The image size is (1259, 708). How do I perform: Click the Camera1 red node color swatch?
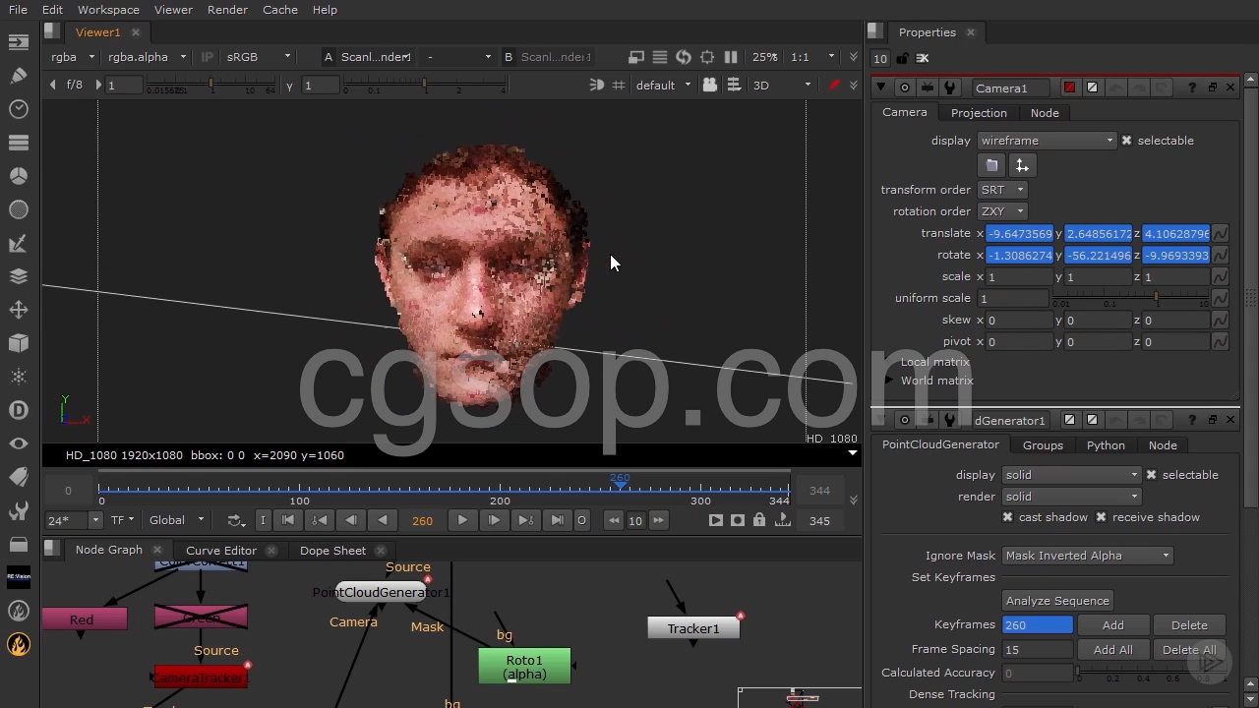1069,88
